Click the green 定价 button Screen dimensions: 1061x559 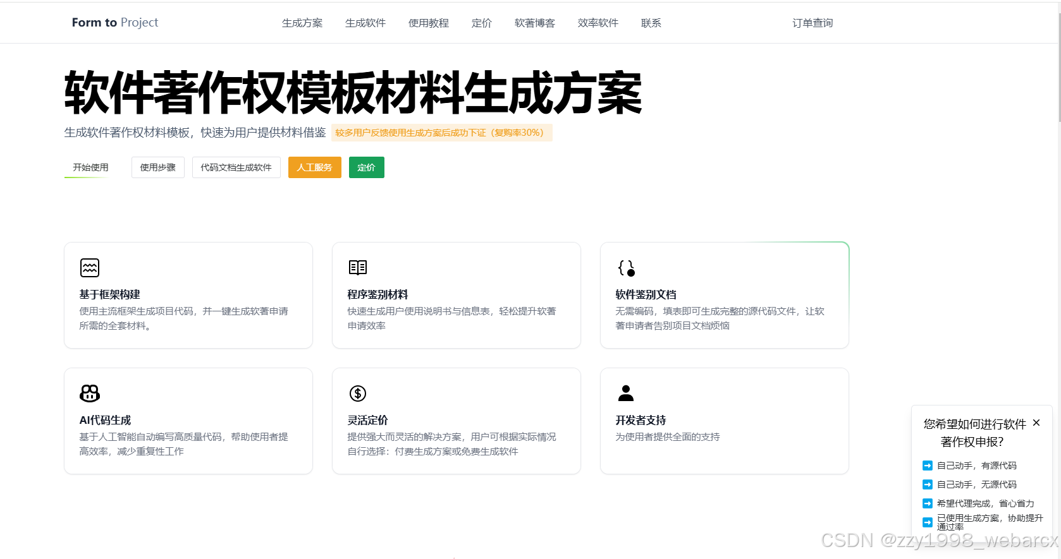tap(367, 167)
